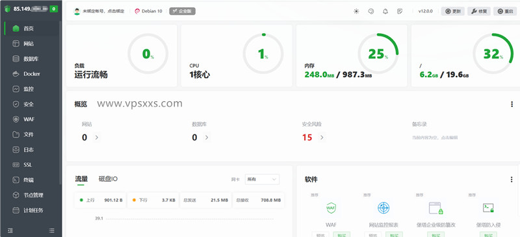Click the 更新 update button
Screen dimensions: 520x237
point(452,11)
